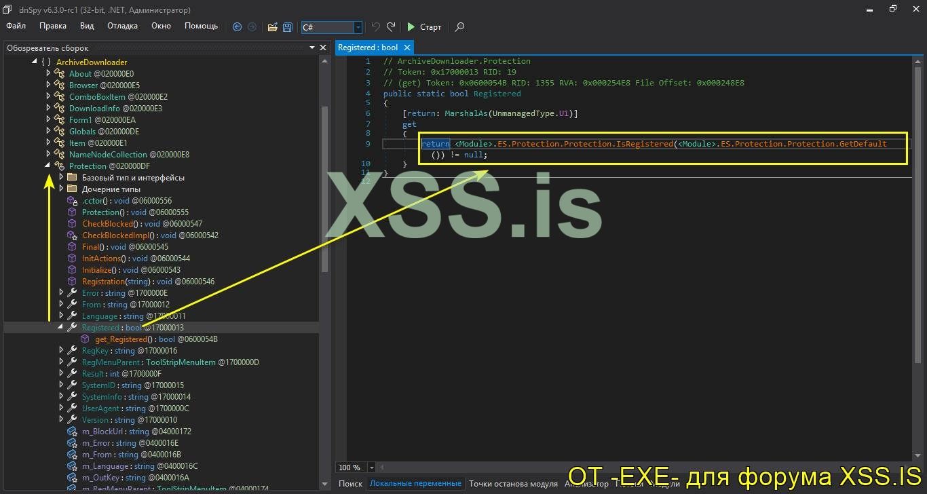
Task: Expand the ComboBoxItem class node
Action: click(x=48, y=97)
